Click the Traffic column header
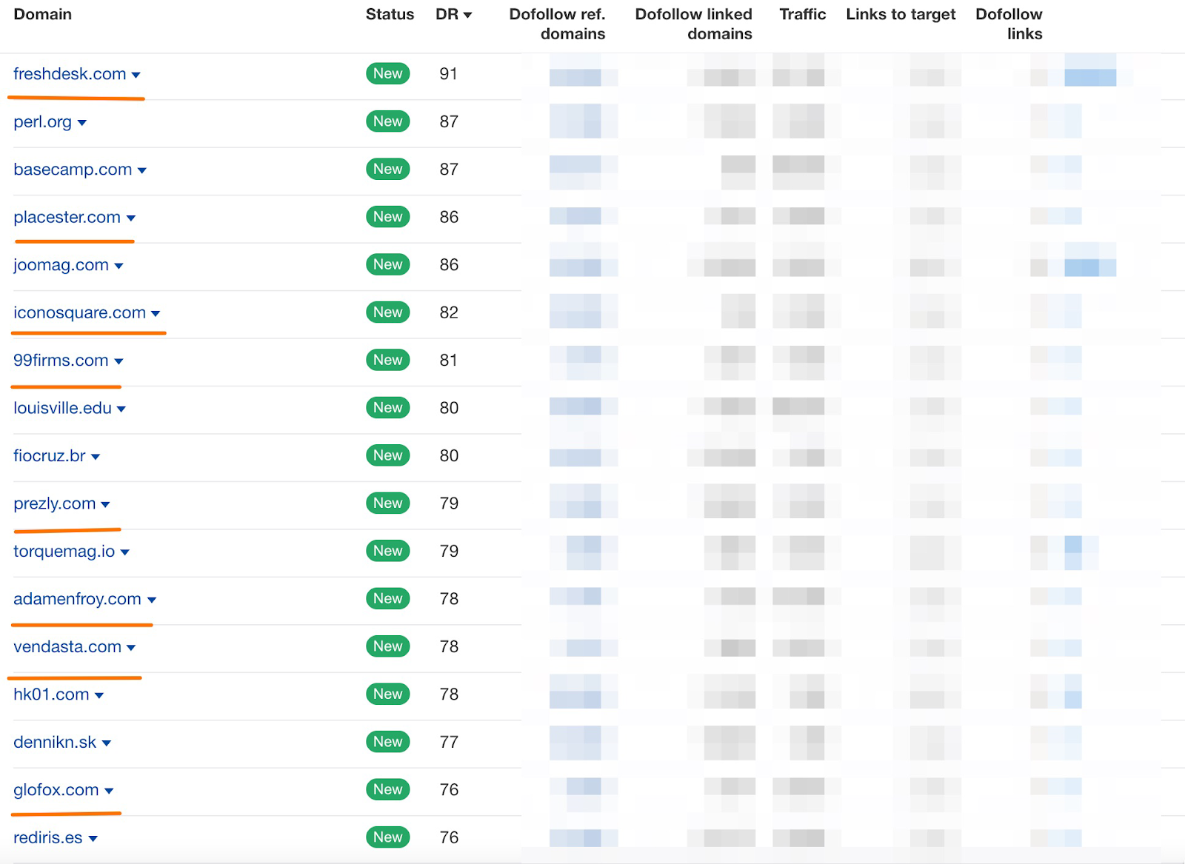This screenshot has height=864, width=1185. (x=802, y=15)
